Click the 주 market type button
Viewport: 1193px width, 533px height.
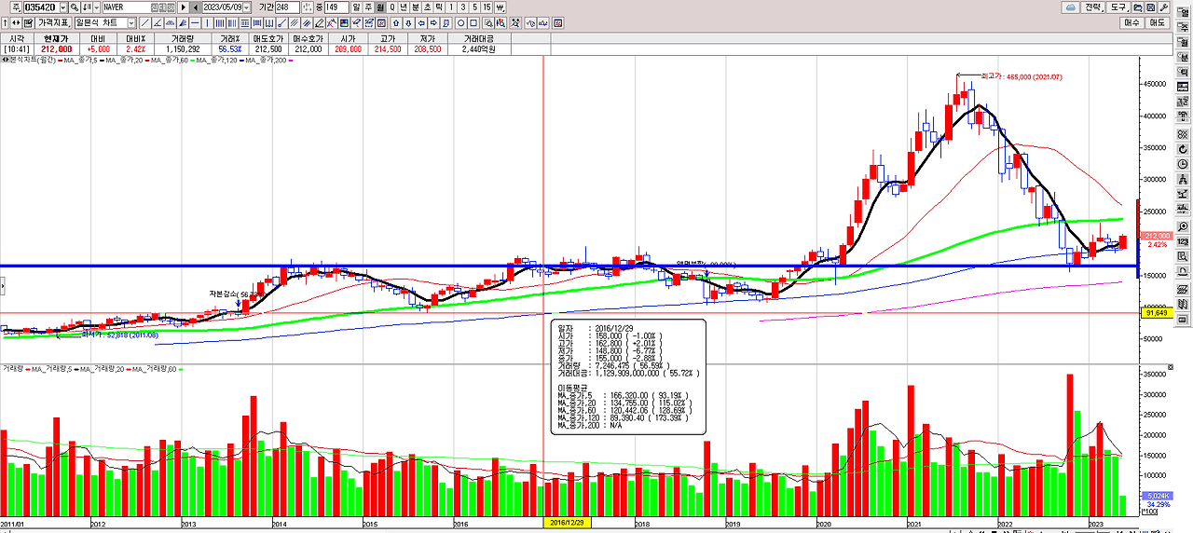coord(16,7)
